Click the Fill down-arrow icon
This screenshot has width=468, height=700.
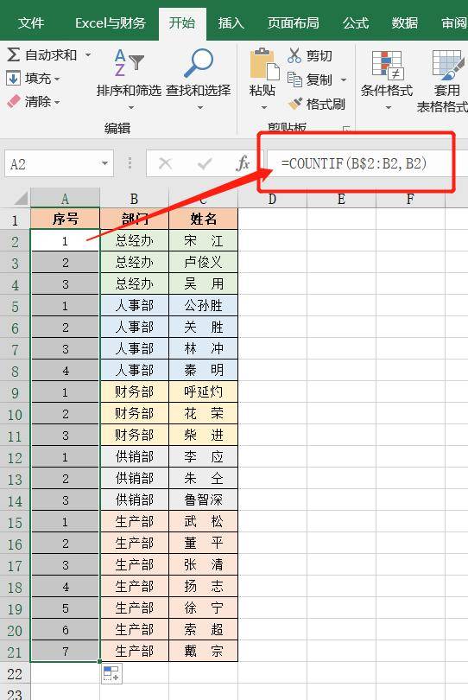point(14,78)
